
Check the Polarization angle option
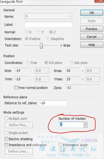(x=60, y=145)
